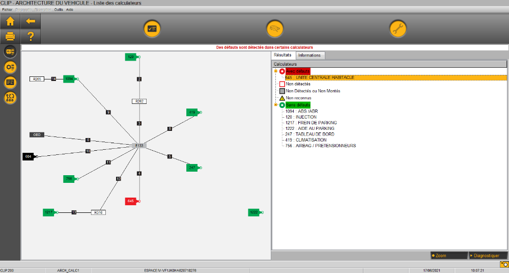Screen dimensions: 509x273
Task: Open the Fichier menu
Action: (7, 10)
